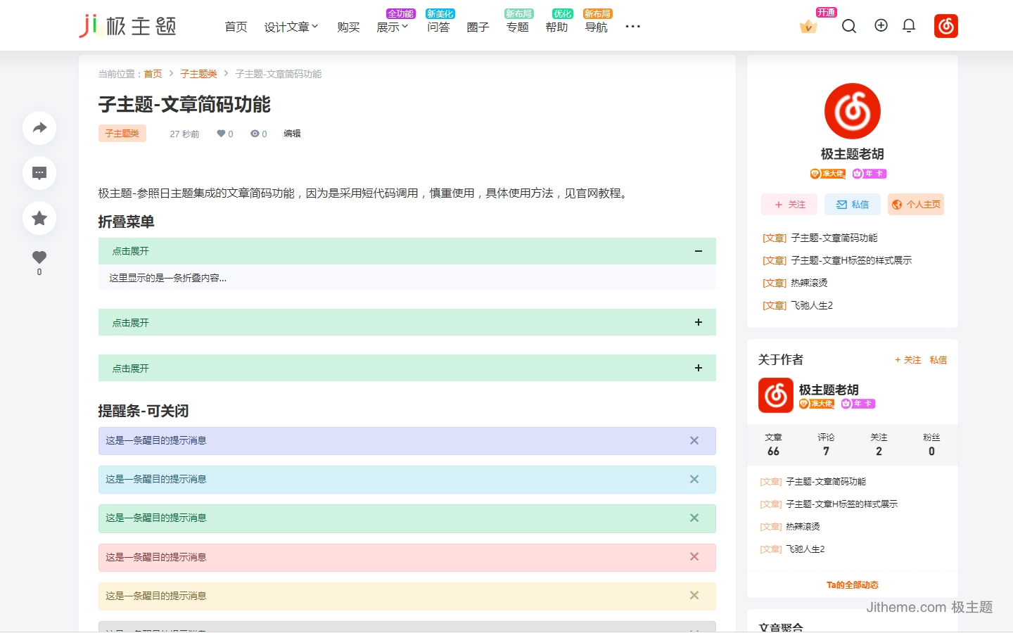Open 问答 in the navigation bar

[438, 27]
